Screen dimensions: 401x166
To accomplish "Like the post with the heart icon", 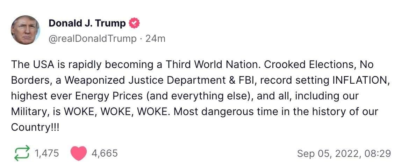I will pos(79,153).
